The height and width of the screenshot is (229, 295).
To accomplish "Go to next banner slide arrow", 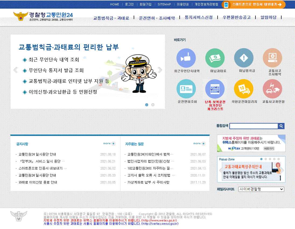I will 160,70.
